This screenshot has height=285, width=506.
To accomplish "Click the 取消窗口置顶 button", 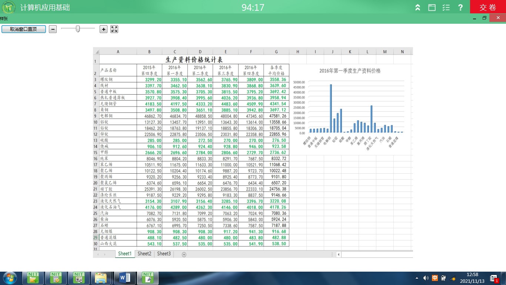I will pyautogui.click(x=24, y=29).
